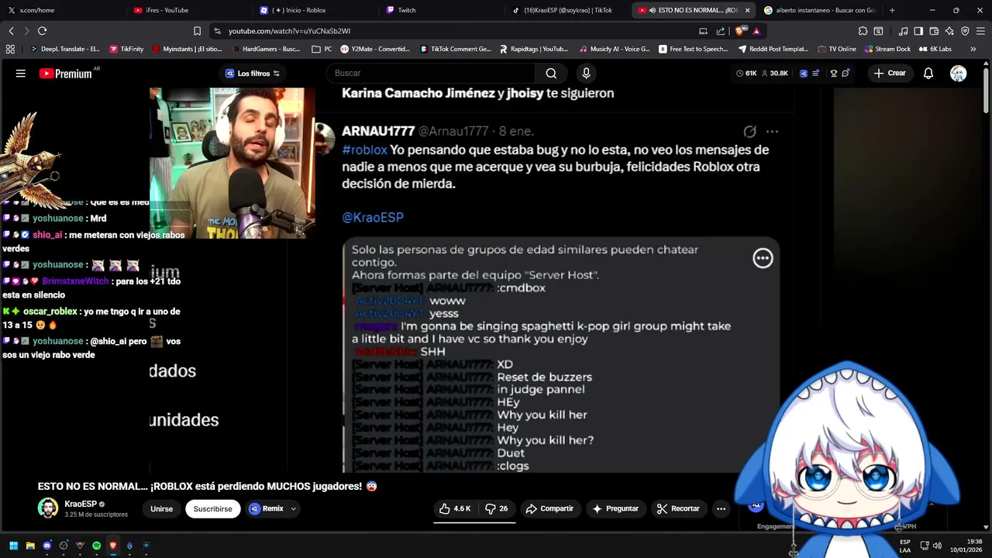Open TikFinity bookmark
This screenshot has height=558, width=992.
point(126,49)
